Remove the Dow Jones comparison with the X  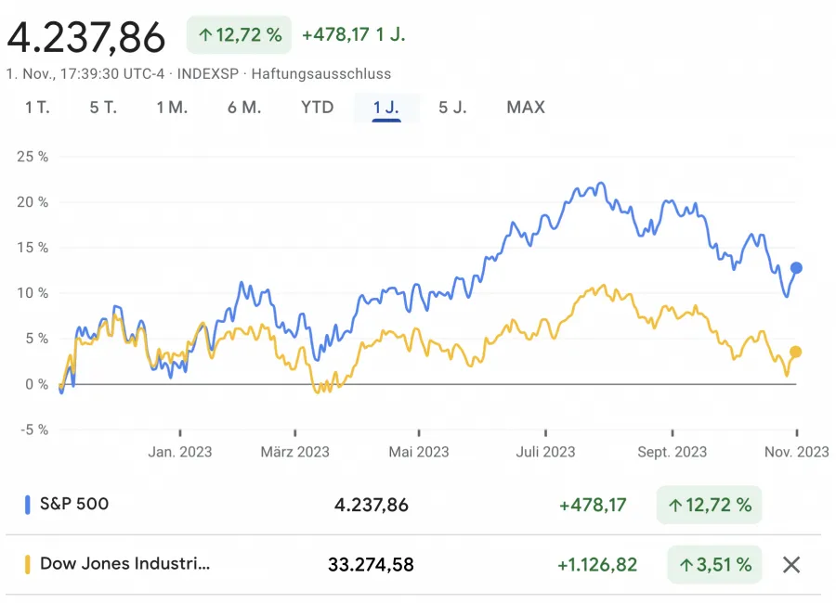(790, 564)
